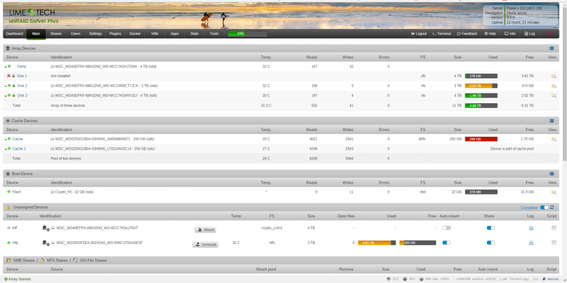Image resolution: width=567 pixels, height=283 pixels.
Task: Click the NFS Shares section label
Action: coord(57,260)
